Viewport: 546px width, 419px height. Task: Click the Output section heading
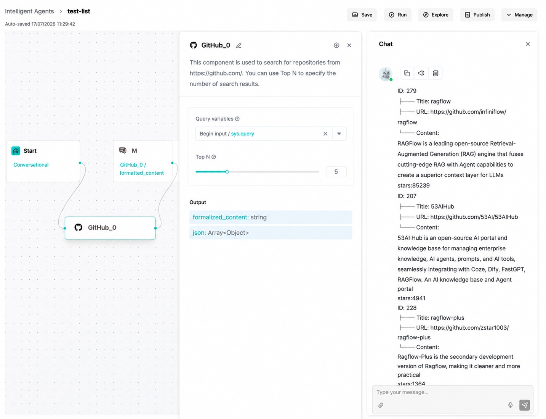click(198, 202)
